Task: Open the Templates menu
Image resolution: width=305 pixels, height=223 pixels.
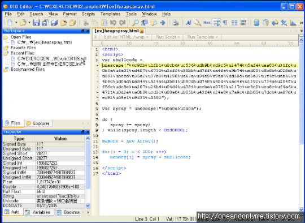Action: click(x=110, y=14)
